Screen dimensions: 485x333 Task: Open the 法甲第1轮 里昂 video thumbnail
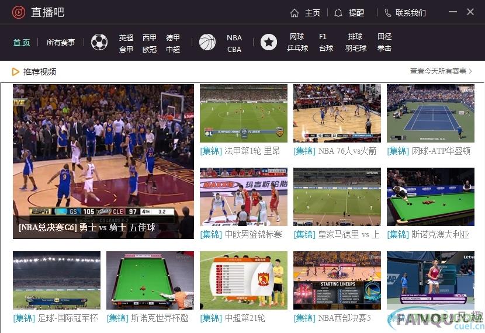pos(244,113)
